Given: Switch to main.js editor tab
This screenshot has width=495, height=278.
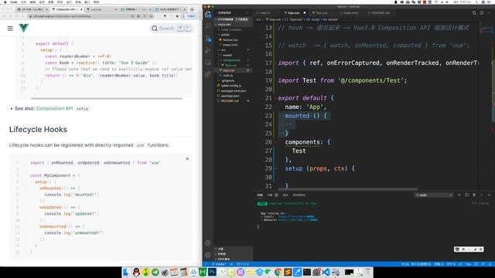Looking at the screenshot, I should pyautogui.click(x=265, y=13).
